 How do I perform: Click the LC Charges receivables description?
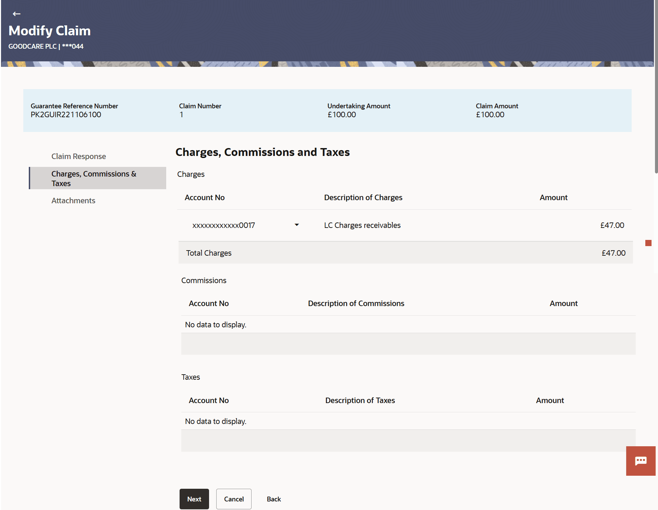[362, 225]
